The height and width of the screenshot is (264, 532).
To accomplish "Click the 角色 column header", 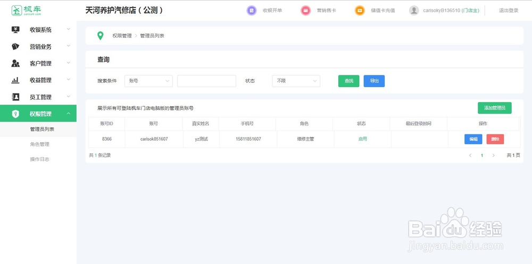I will tap(304, 124).
